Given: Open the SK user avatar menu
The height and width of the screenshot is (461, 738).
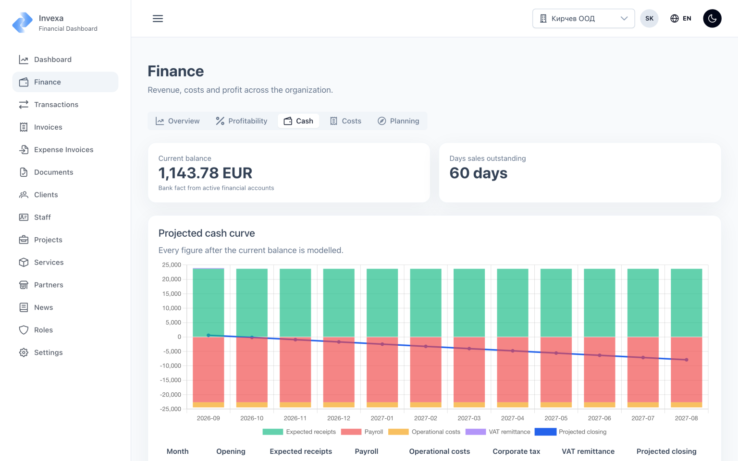Looking at the screenshot, I should [x=649, y=19].
